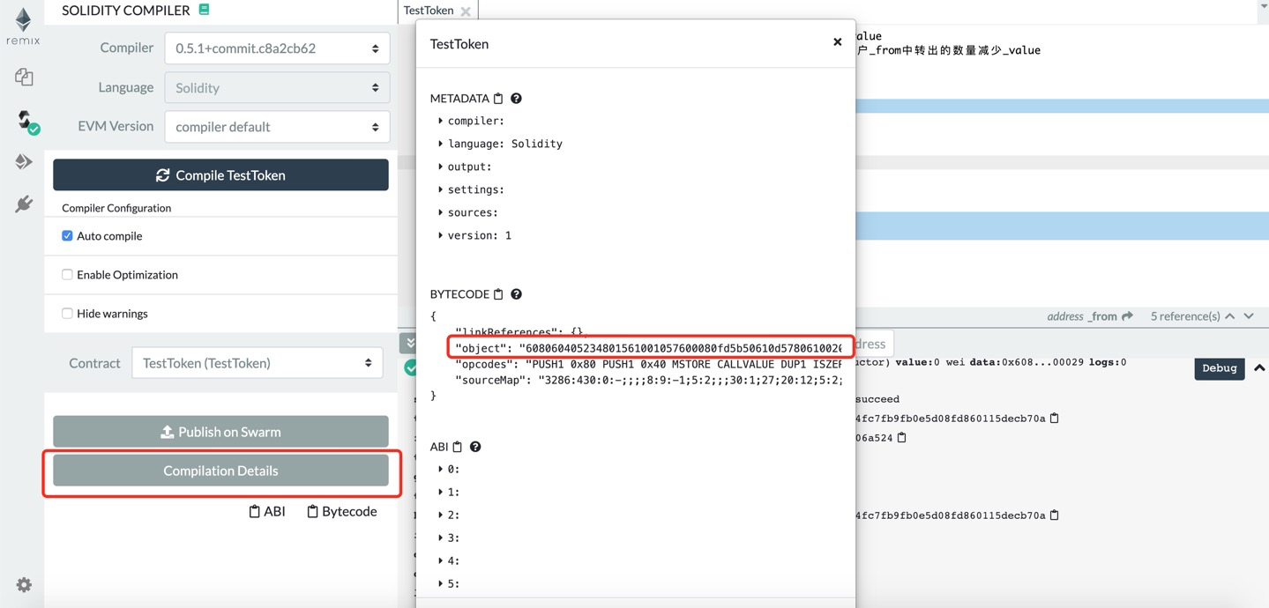This screenshot has width=1269, height=608.
Task: Open compiler documentation icon beside title
Action: [204, 10]
